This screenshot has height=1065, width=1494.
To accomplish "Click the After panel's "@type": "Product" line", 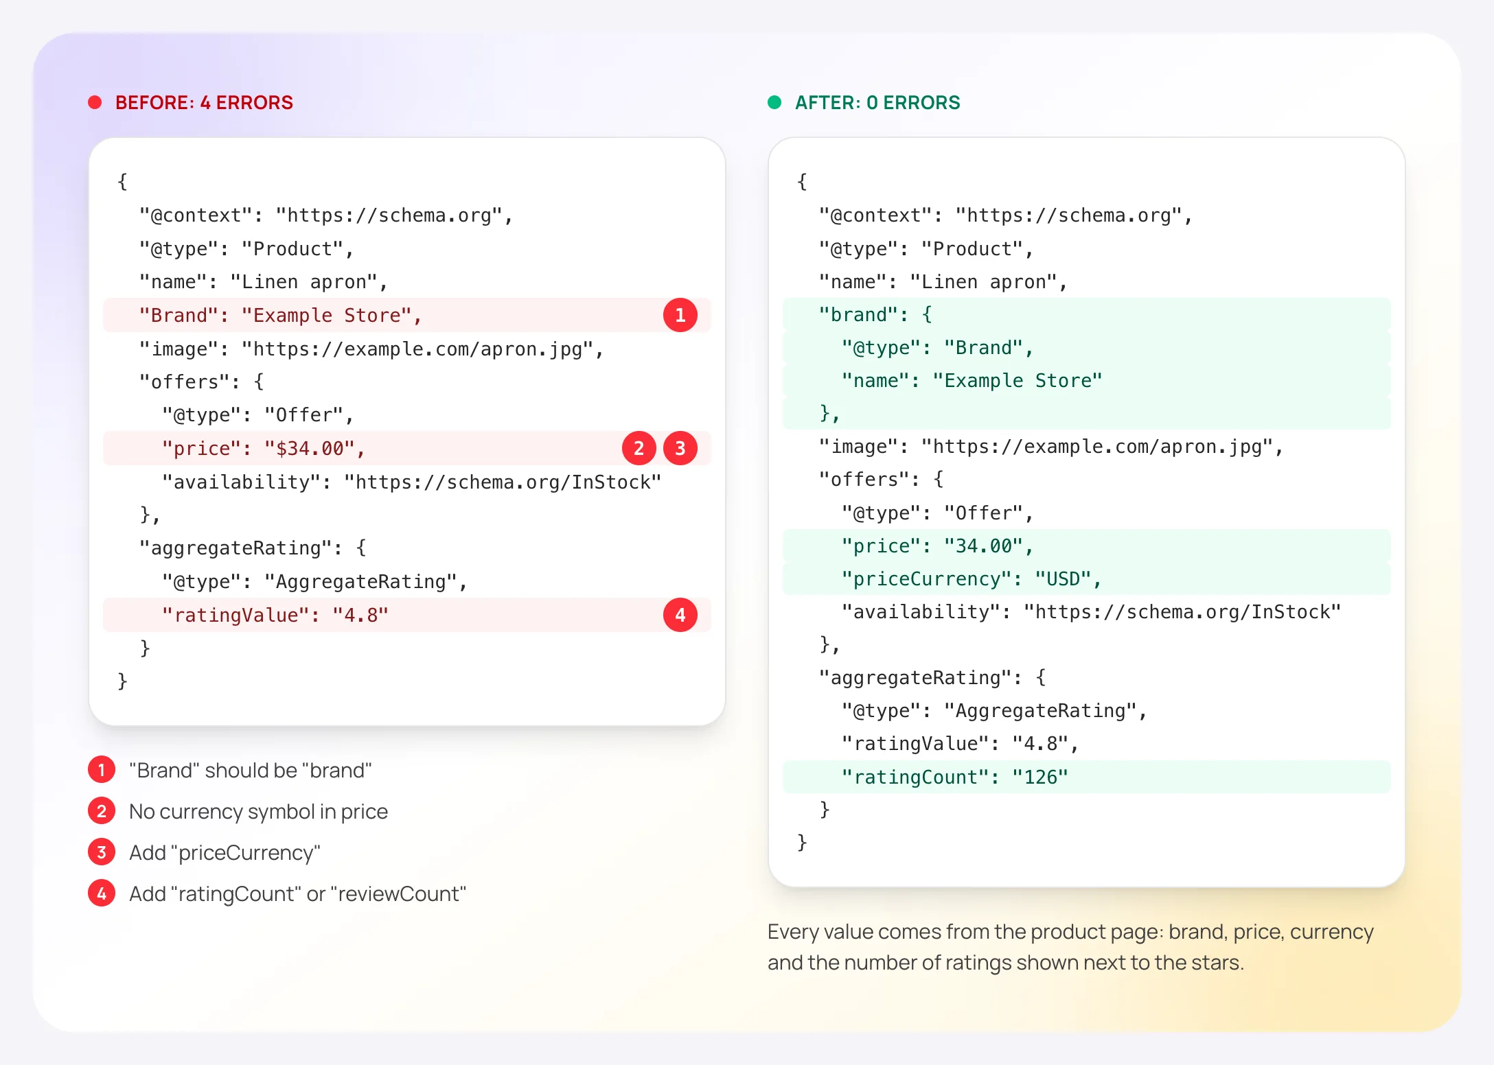I will click(926, 248).
